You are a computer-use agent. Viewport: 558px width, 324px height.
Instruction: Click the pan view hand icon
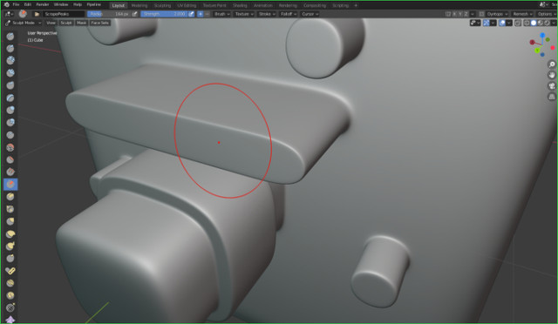[x=552, y=75]
